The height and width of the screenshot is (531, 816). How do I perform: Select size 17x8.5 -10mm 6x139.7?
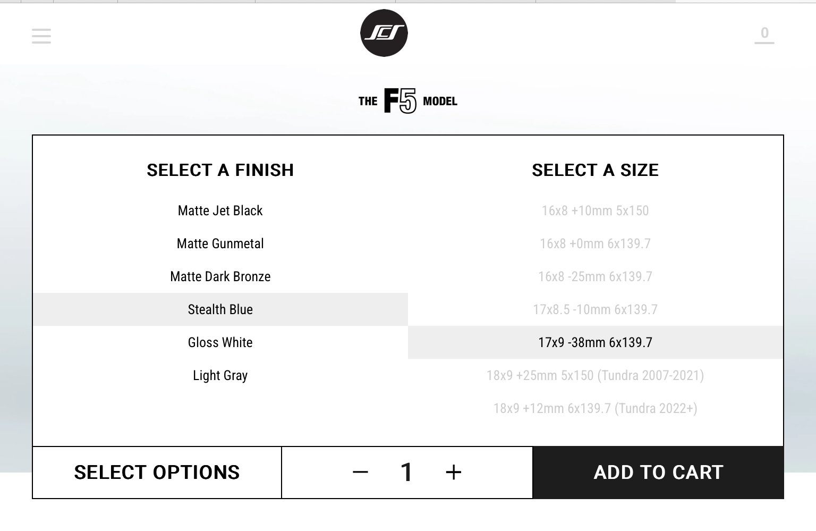point(596,309)
